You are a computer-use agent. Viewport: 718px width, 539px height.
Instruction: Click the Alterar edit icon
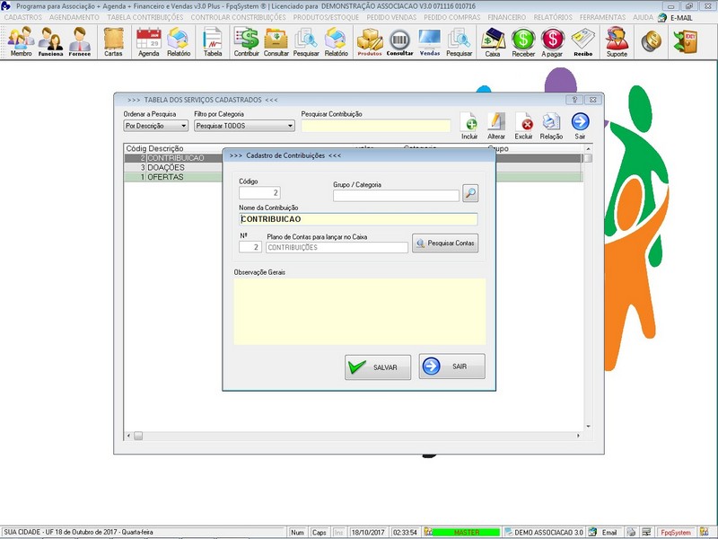(x=496, y=126)
